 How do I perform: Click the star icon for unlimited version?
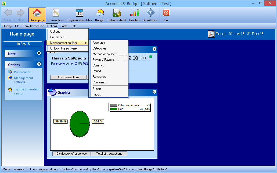click(10, 89)
